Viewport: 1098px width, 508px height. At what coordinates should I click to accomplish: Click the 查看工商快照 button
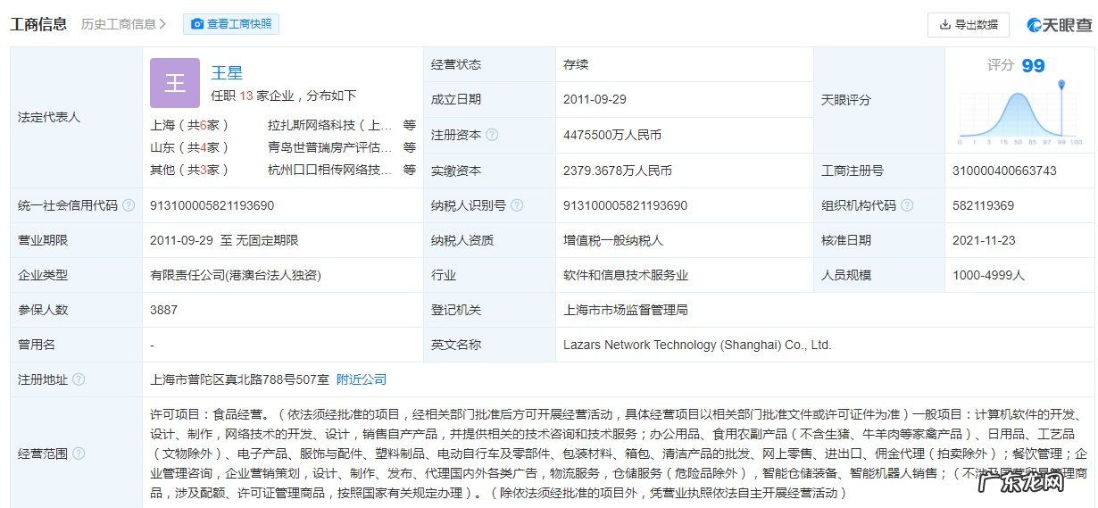[231, 24]
